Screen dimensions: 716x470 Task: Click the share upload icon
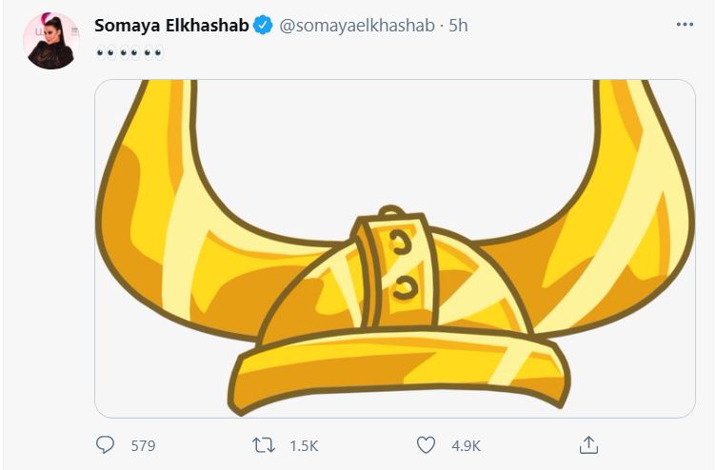coord(588,444)
